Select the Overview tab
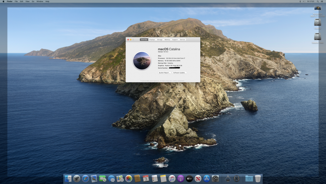326x184 pixels. [x=144, y=40]
